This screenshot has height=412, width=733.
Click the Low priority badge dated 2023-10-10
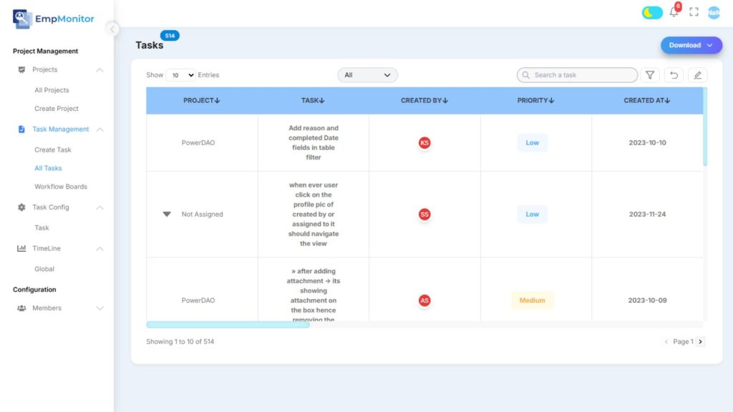[532, 143]
